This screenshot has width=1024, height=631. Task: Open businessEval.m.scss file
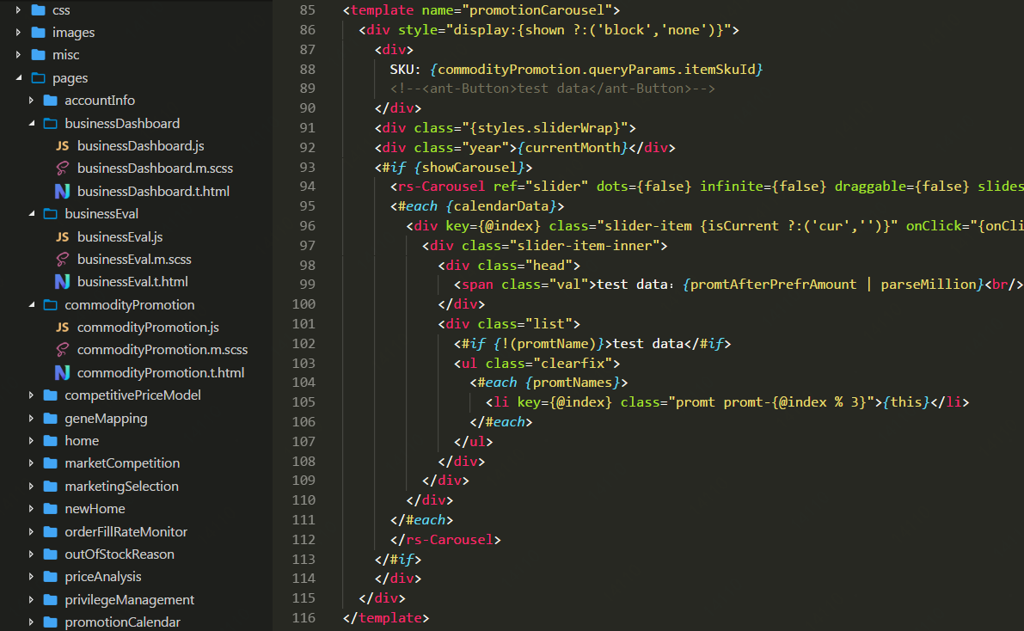(x=134, y=260)
